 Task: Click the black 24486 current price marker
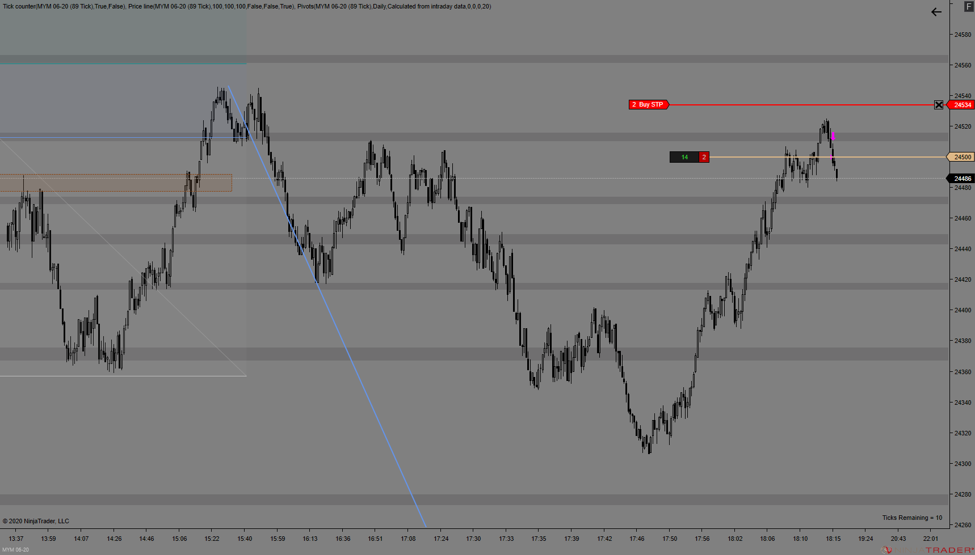[x=961, y=179]
